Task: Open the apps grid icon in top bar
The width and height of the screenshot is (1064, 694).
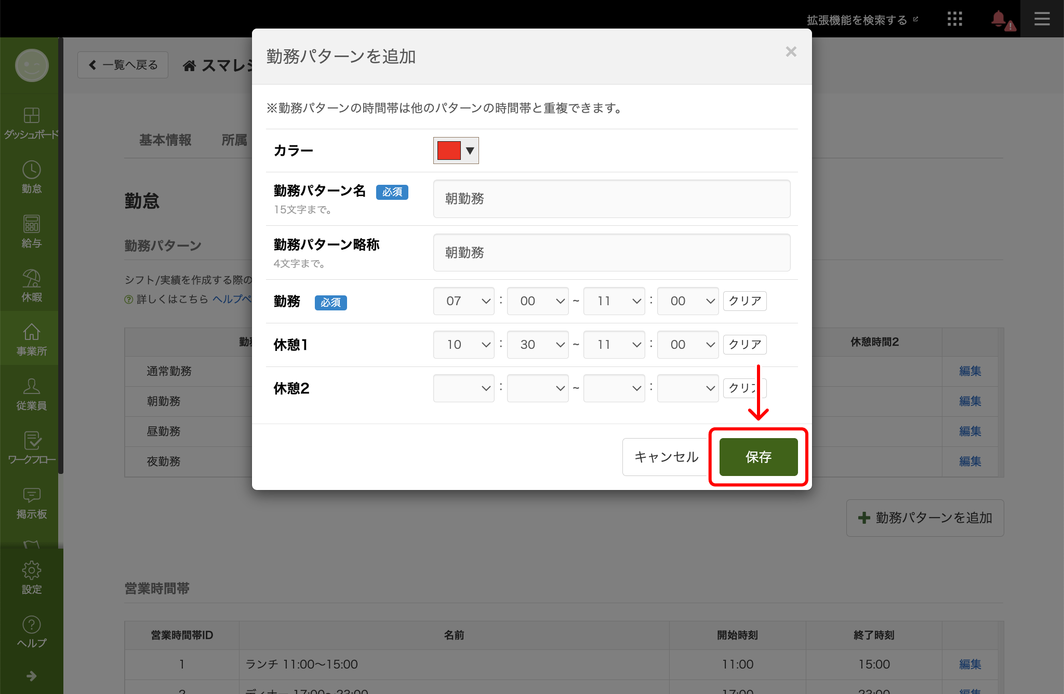Action: tap(954, 19)
